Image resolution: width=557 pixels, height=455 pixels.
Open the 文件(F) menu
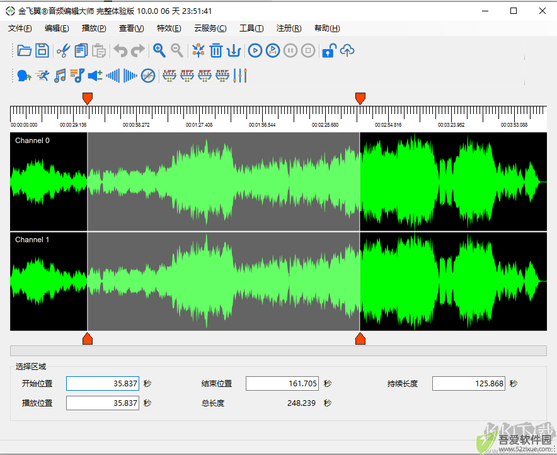pos(20,28)
